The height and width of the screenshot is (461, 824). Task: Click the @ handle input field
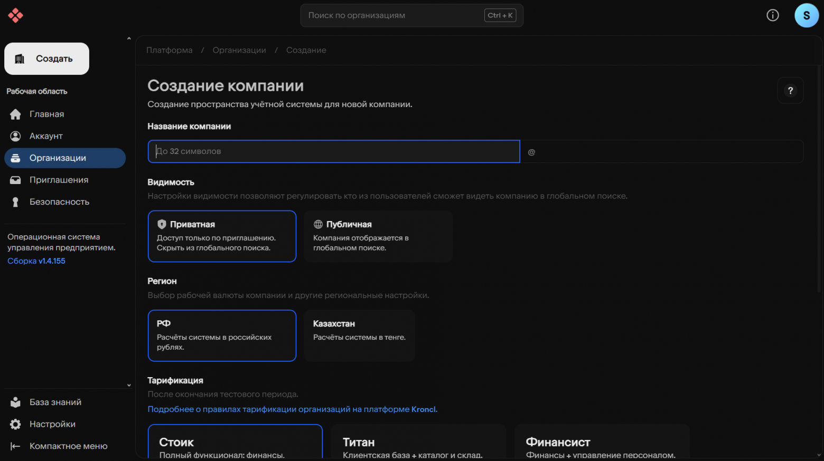coord(662,151)
